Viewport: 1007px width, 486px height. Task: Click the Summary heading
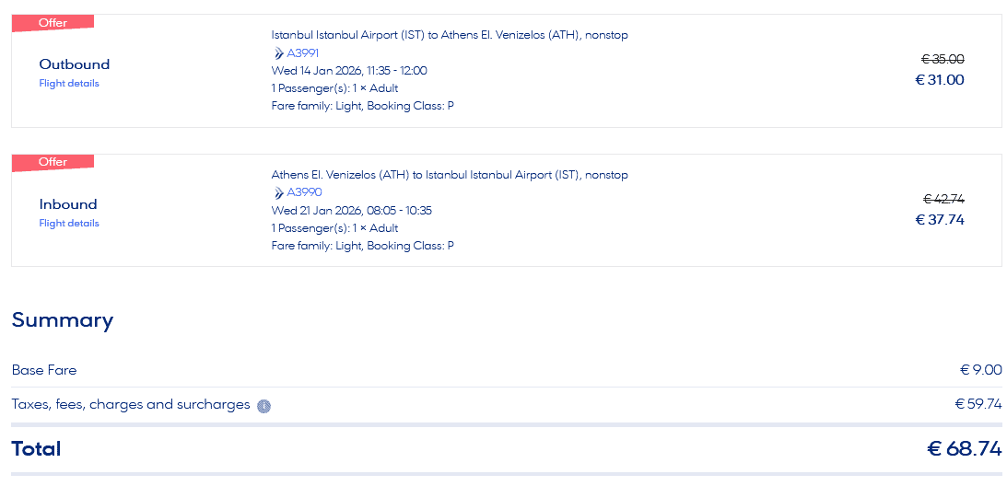point(63,320)
